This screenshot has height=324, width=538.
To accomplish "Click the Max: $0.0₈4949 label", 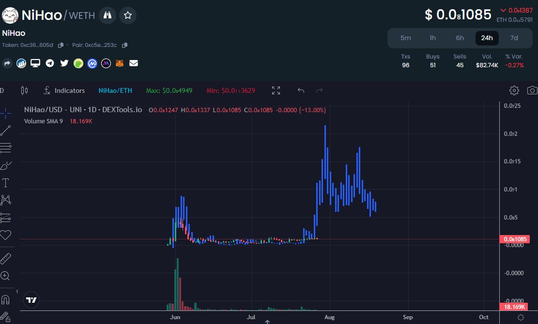I will point(169,90).
